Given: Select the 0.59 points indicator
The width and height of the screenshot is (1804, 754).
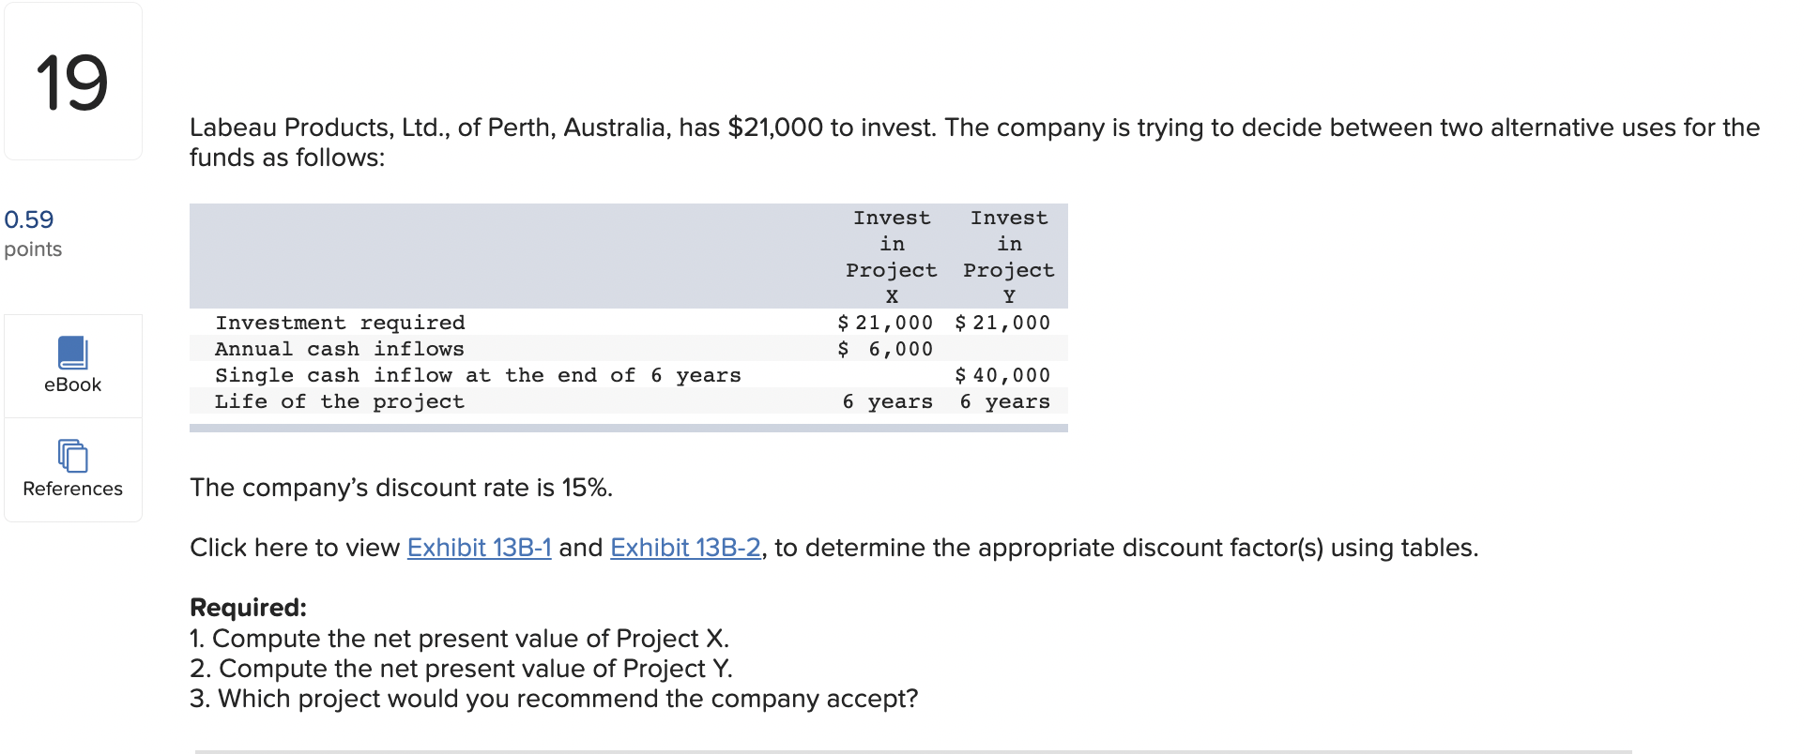Looking at the screenshot, I should (x=28, y=219).
